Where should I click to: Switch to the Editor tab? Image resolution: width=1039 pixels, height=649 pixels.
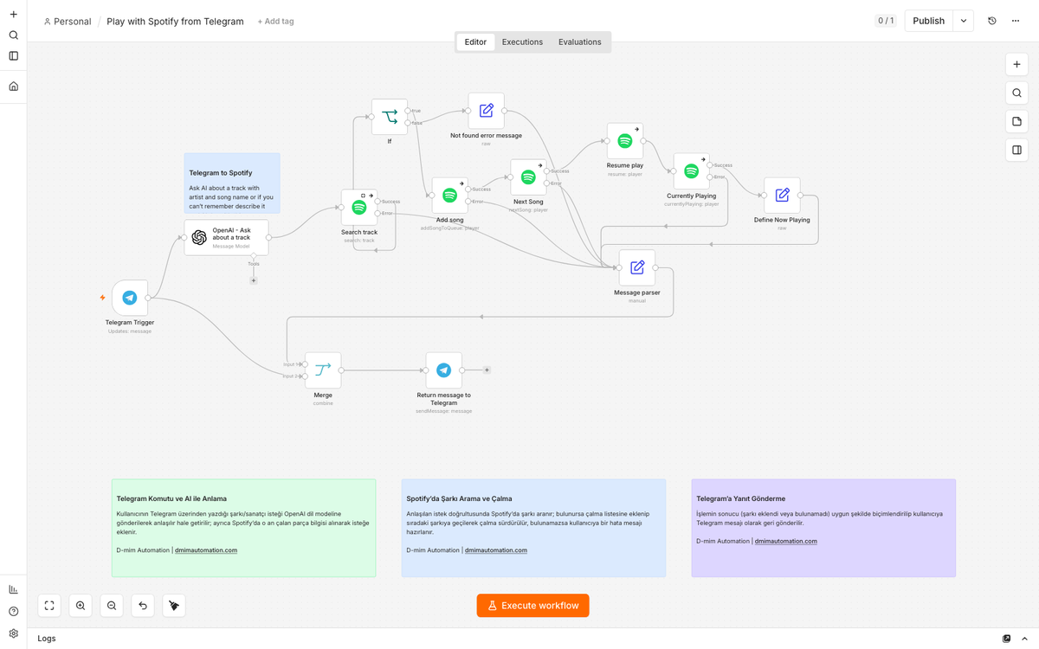tap(475, 42)
